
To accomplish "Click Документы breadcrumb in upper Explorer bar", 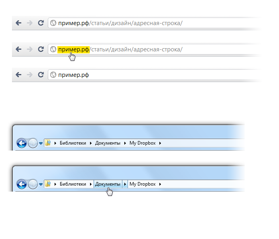I will pos(108,143).
